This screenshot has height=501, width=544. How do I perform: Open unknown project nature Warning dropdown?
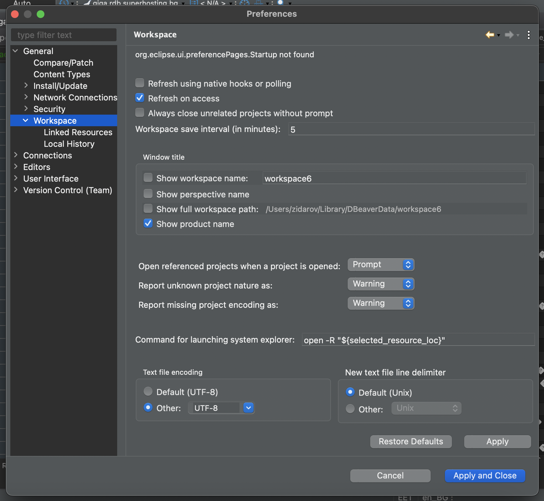click(x=381, y=284)
